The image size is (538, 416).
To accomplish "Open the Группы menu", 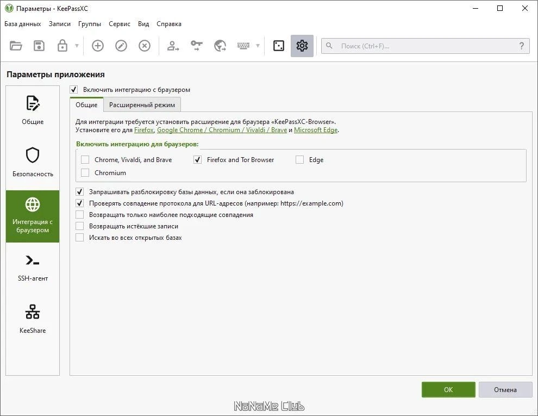I will click(x=90, y=24).
